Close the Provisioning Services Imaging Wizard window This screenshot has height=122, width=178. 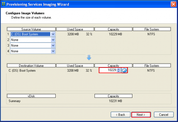pyautogui.click(x=173, y=4)
